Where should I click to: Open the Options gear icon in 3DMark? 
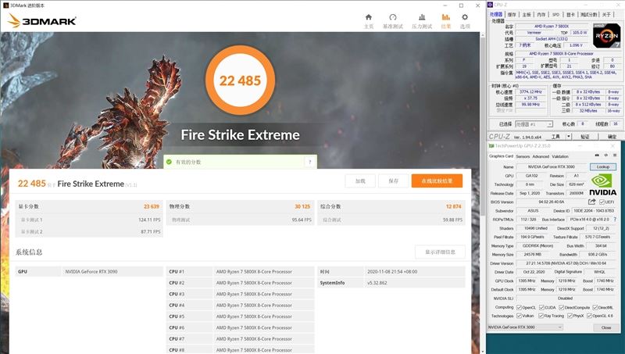(x=465, y=17)
